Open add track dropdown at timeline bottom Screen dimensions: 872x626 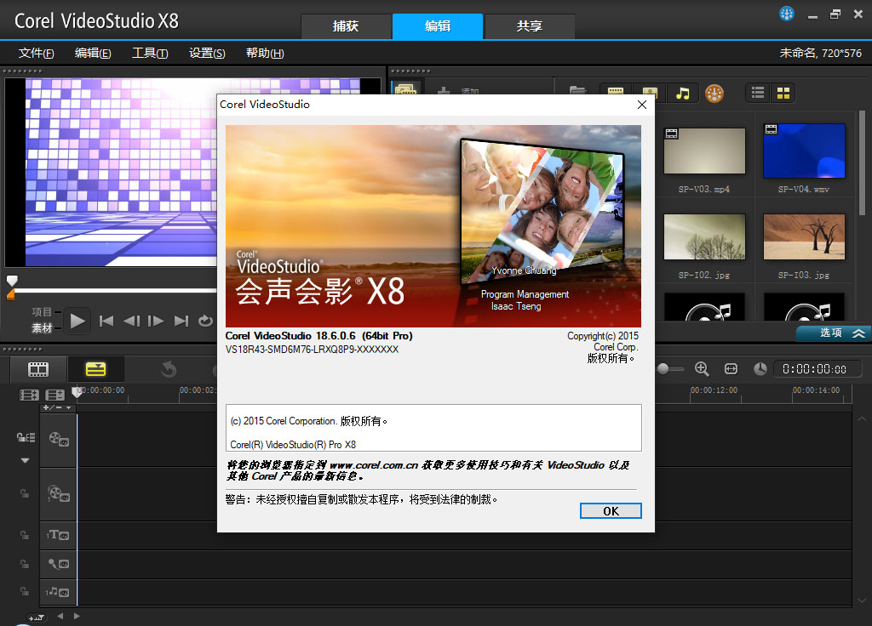(x=36, y=617)
